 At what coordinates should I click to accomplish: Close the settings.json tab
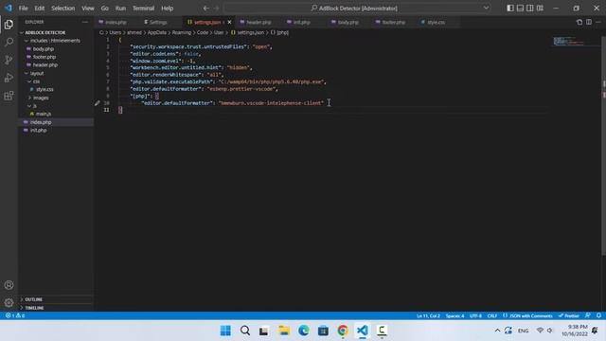click(229, 22)
